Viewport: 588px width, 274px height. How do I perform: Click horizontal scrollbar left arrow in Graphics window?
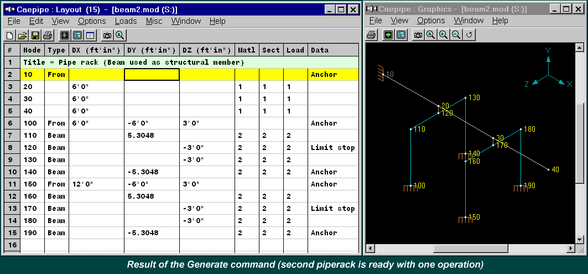click(370, 248)
